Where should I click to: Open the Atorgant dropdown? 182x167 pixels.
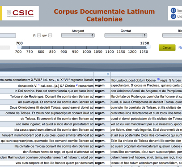tap(78, 35)
